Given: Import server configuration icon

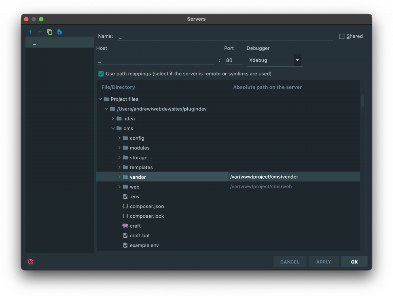Looking at the screenshot, I should 59,32.
